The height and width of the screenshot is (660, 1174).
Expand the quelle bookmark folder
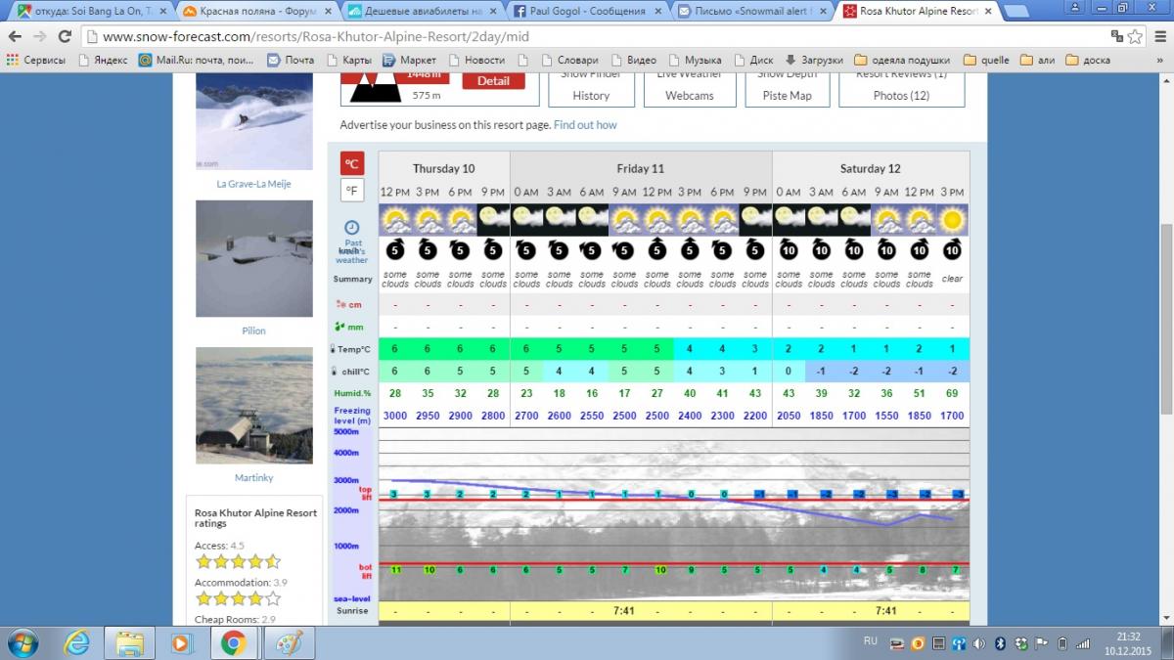point(986,60)
